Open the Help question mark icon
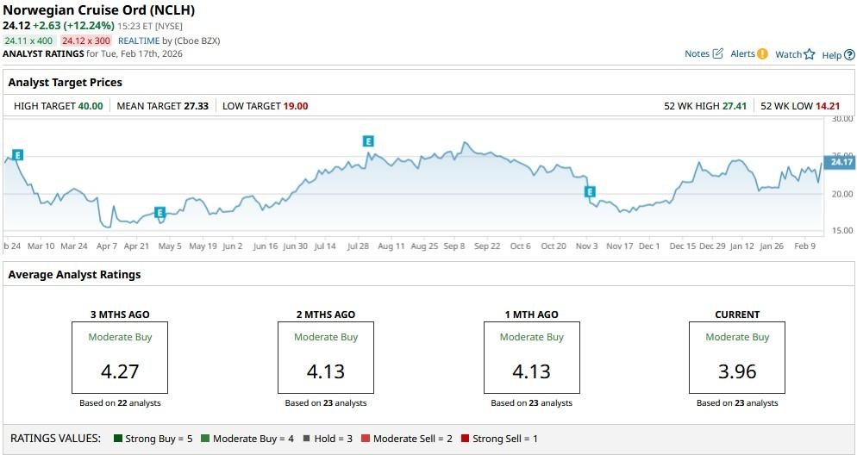 click(x=849, y=54)
